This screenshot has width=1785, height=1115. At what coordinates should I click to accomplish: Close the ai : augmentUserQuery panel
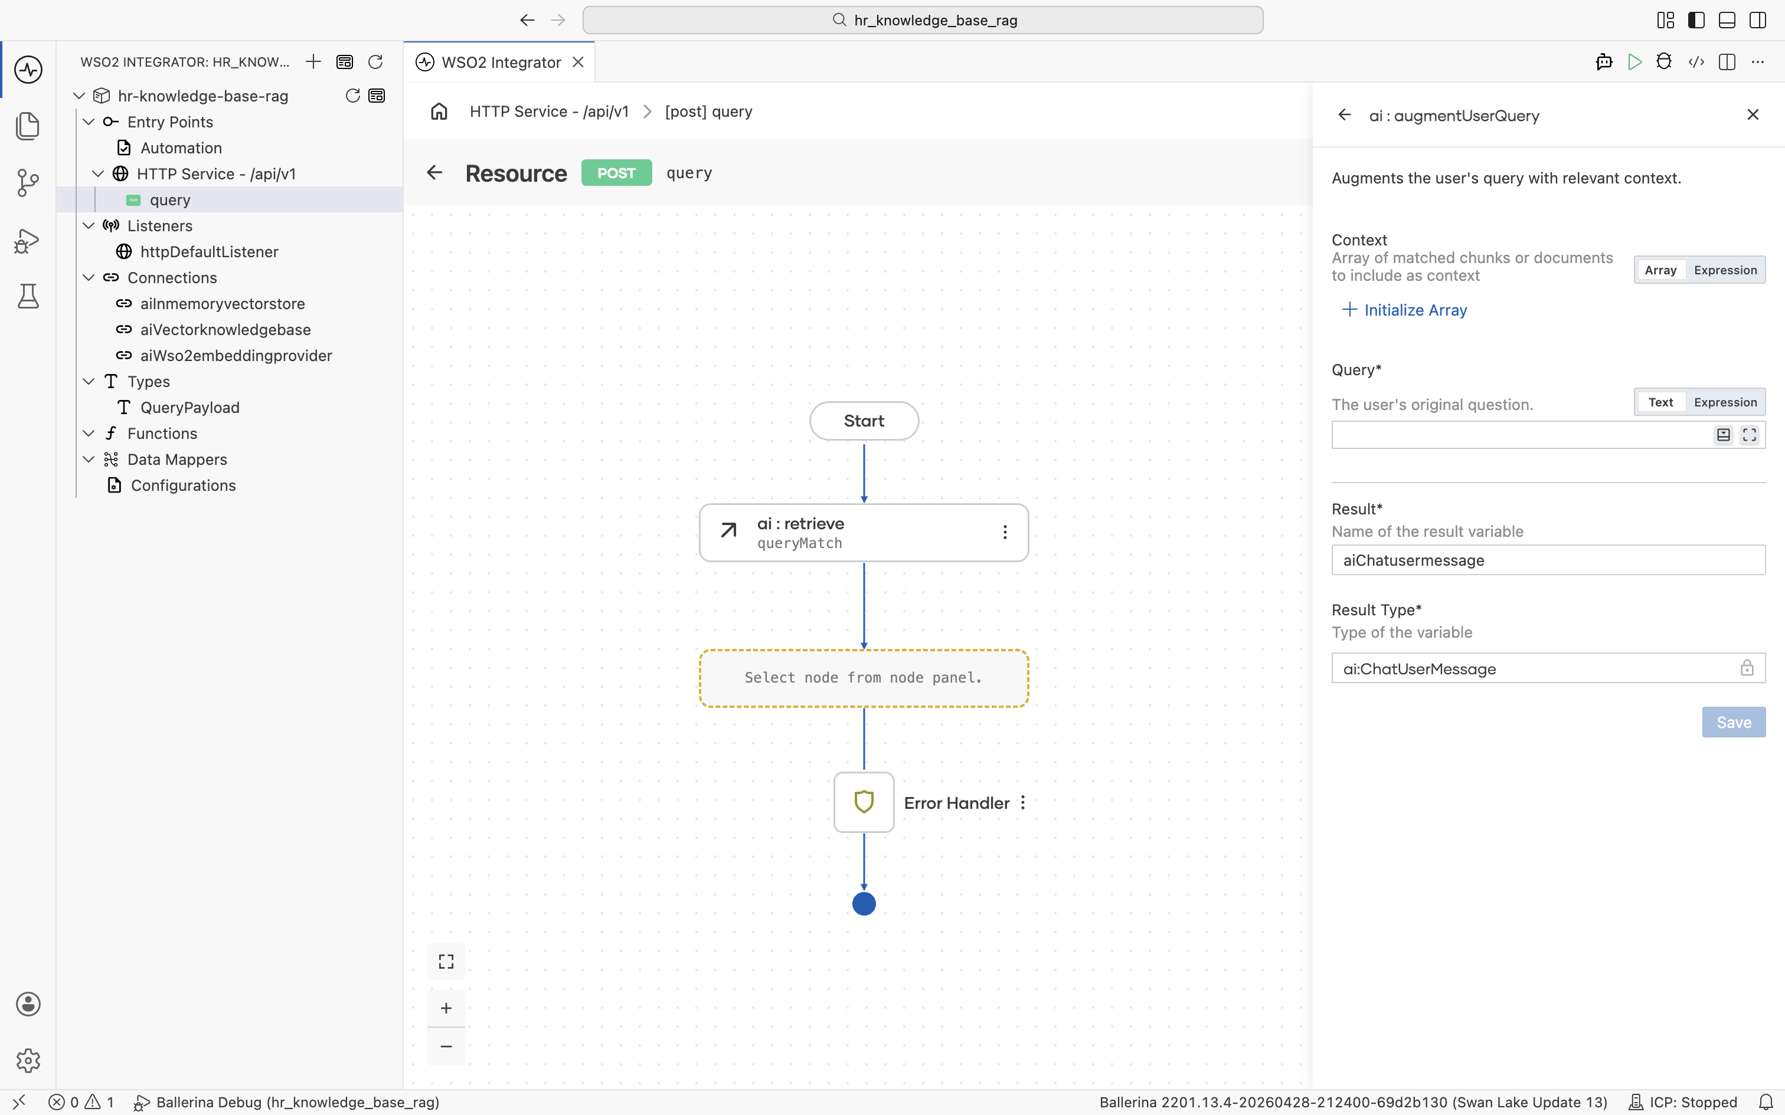coord(1753,114)
